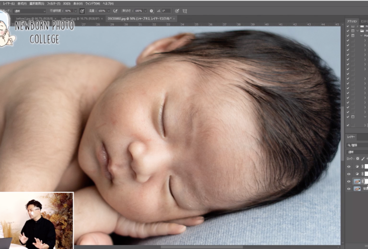Select アクション panel tab
This screenshot has height=249, width=368.
click(352, 21)
